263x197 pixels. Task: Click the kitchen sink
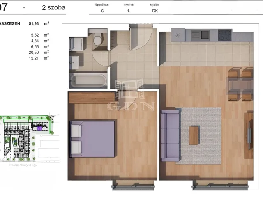(x=200, y=35)
